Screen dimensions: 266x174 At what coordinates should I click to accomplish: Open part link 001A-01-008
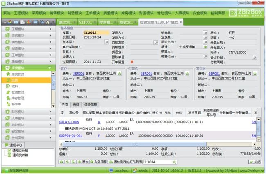[69, 122]
